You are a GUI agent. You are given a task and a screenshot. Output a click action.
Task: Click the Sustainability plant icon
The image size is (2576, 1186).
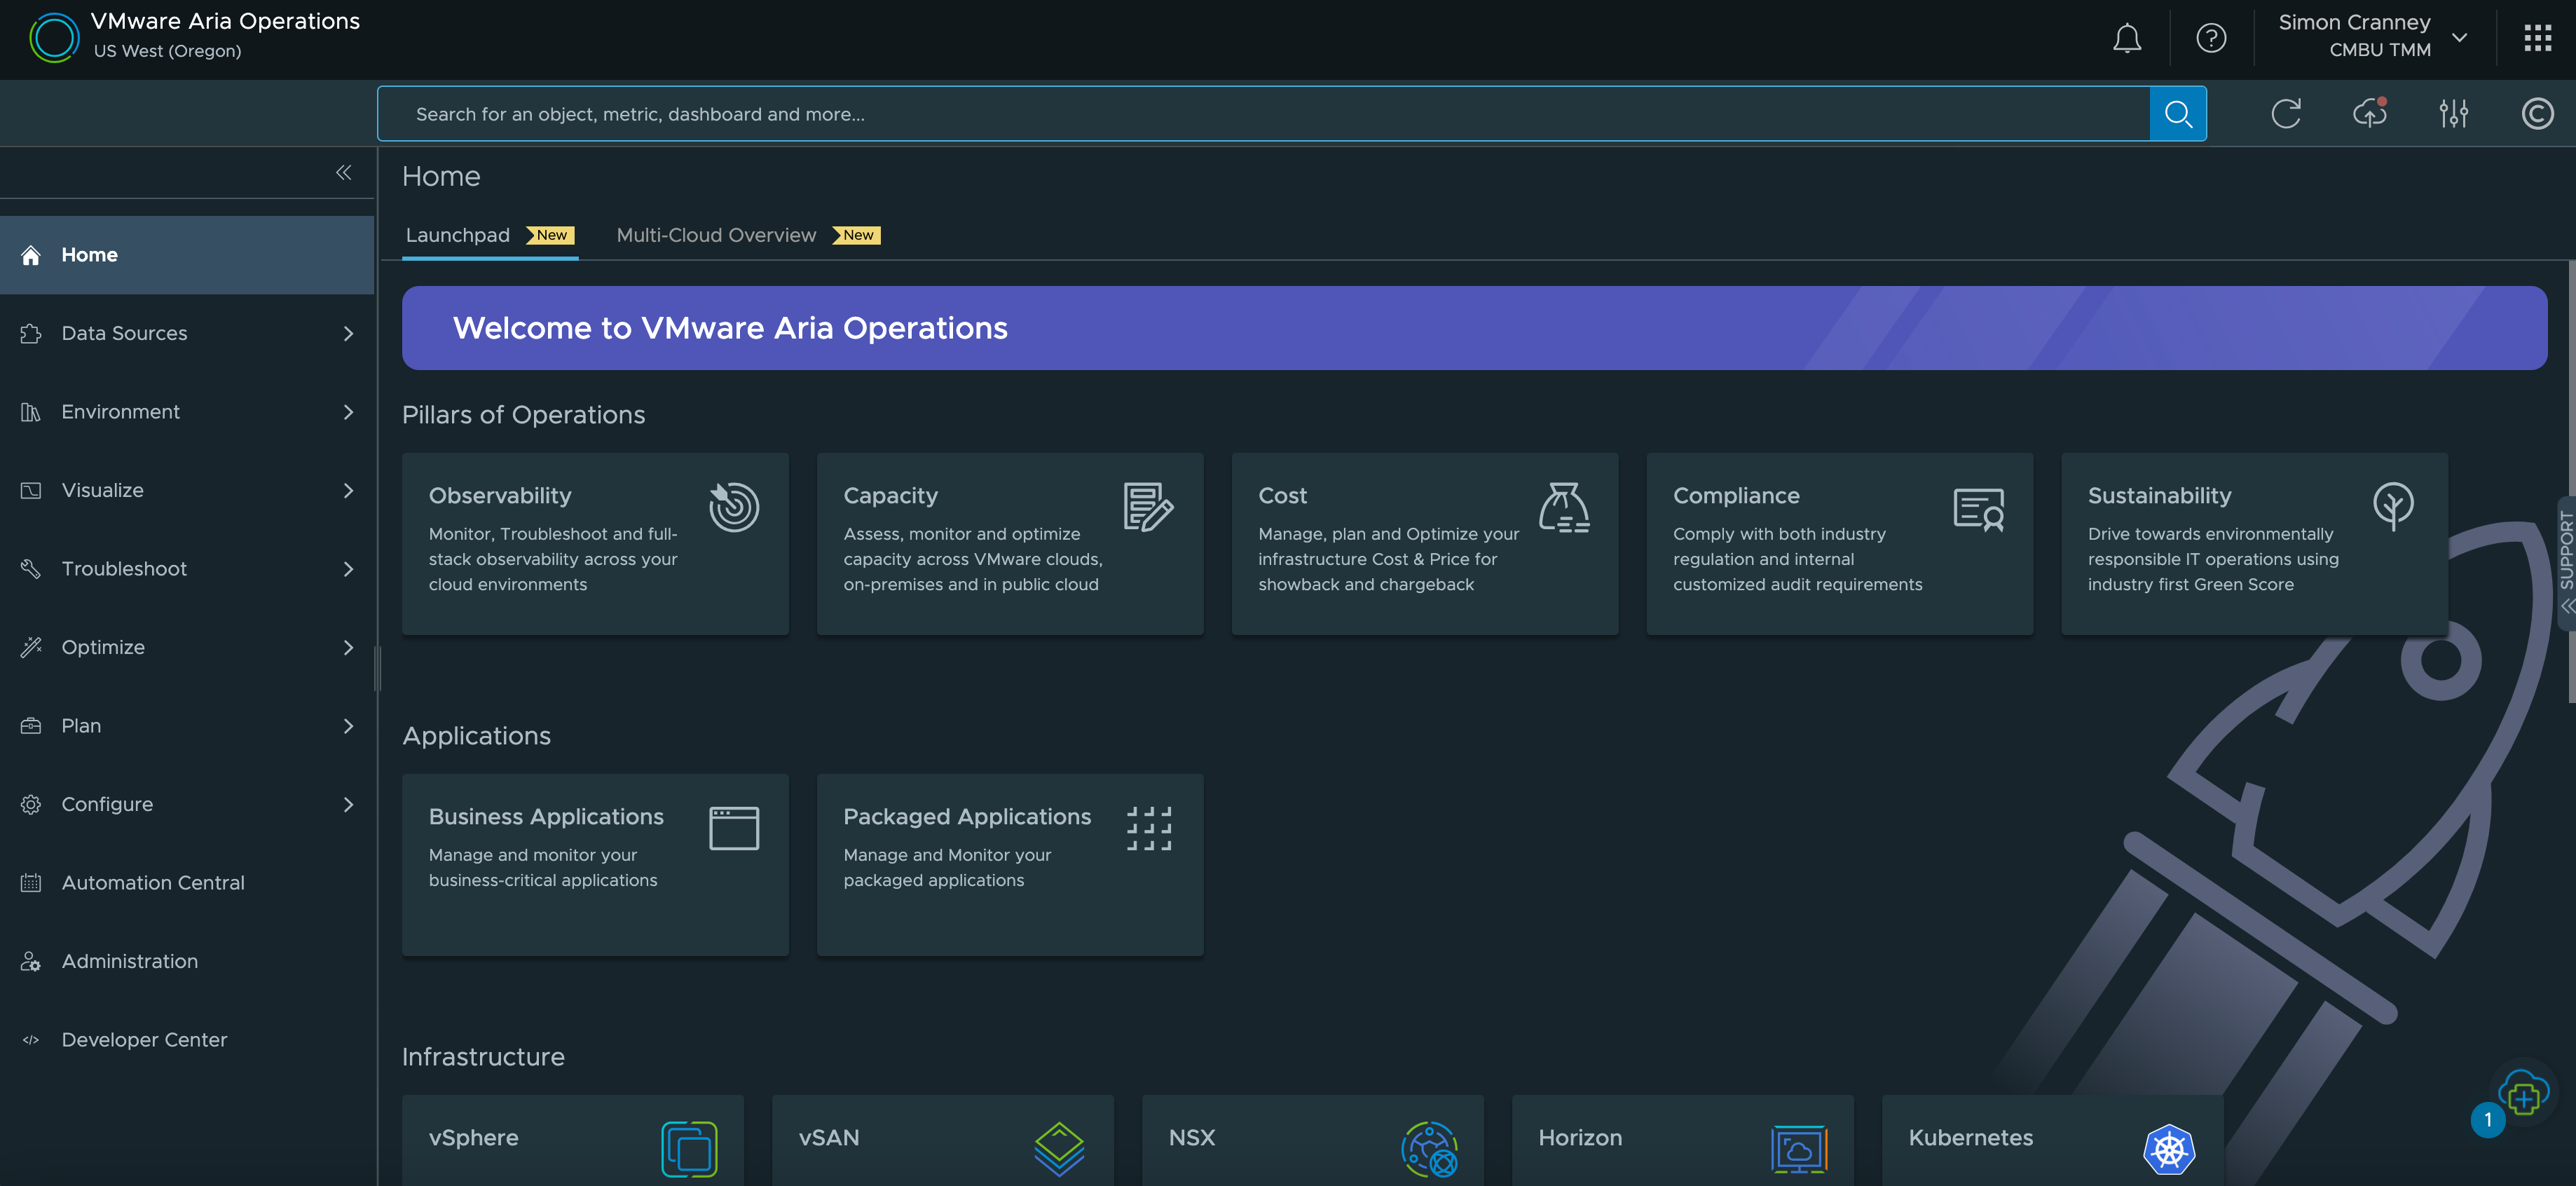tap(2393, 507)
